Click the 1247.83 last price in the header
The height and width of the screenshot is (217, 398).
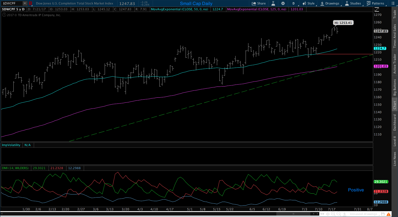[x=127, y=3]
